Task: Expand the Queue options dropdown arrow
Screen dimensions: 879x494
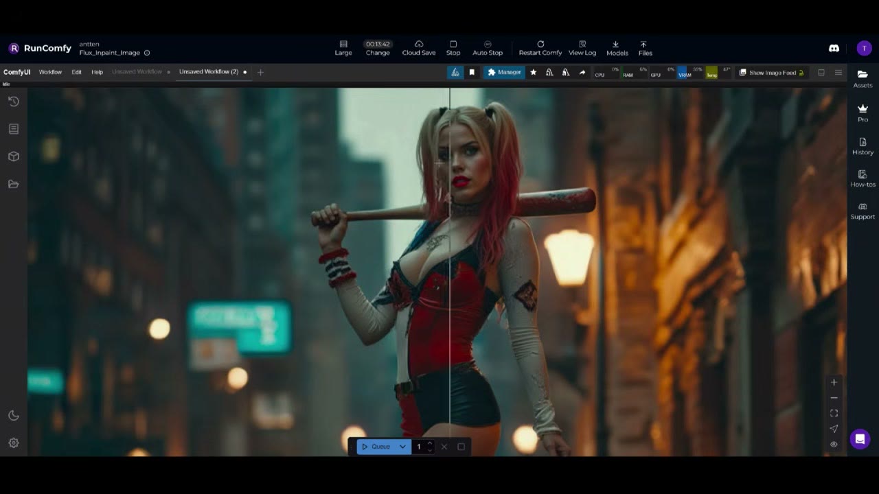Action: click(402, 447)
